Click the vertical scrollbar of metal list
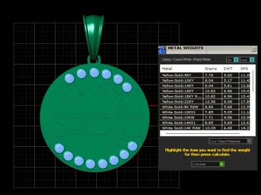The image size is (261, 195). click(x=253, y=81)
